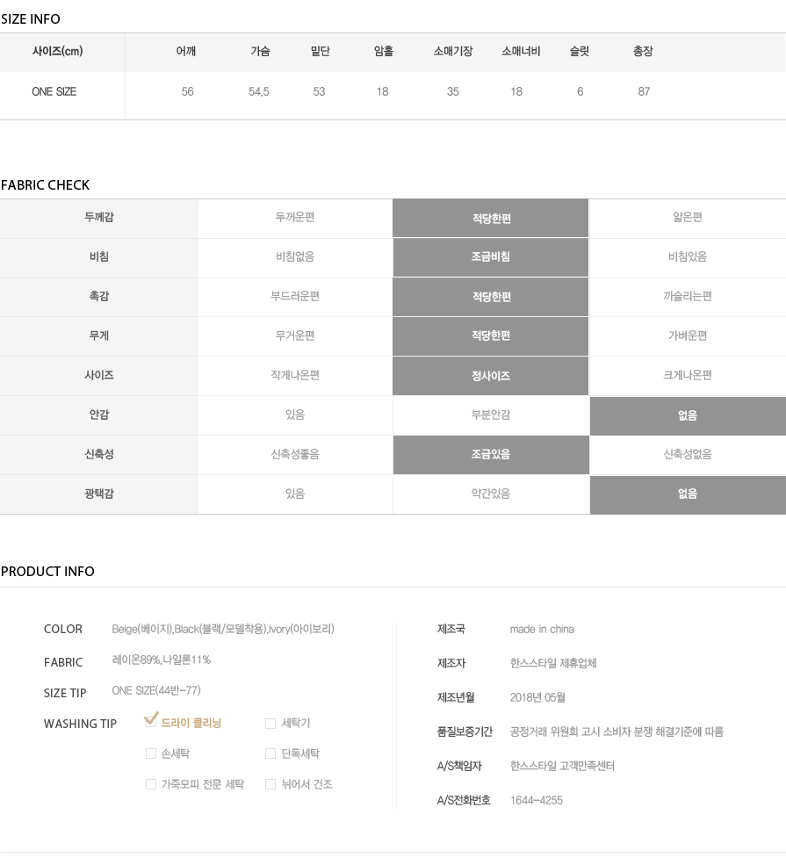The image size is (786, 858).
Task: Click the 부분안감 lining cell
Action: pos(491,415)
